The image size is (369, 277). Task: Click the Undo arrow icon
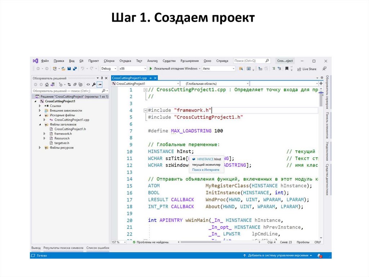pos(83,69)
